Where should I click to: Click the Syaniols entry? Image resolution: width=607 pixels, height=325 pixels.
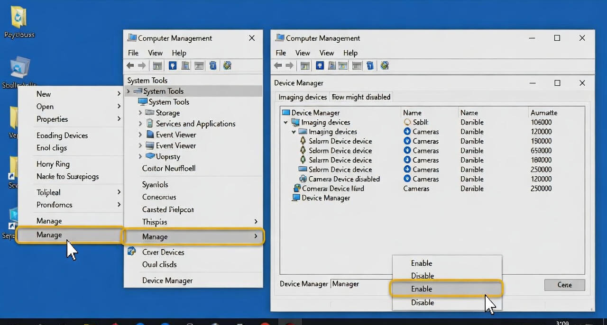point(155,184)
